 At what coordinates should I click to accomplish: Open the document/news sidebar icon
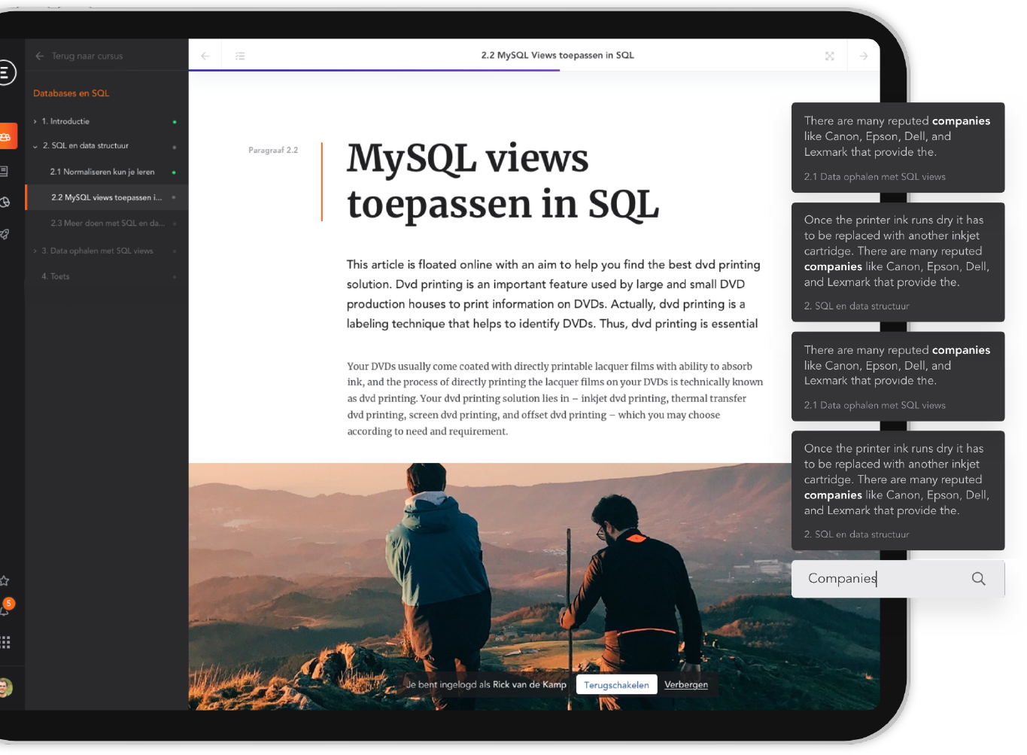4,172
